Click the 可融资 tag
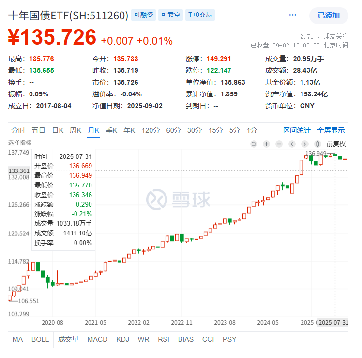This screenshot has height=358, width=362. (x=144, y=15)
